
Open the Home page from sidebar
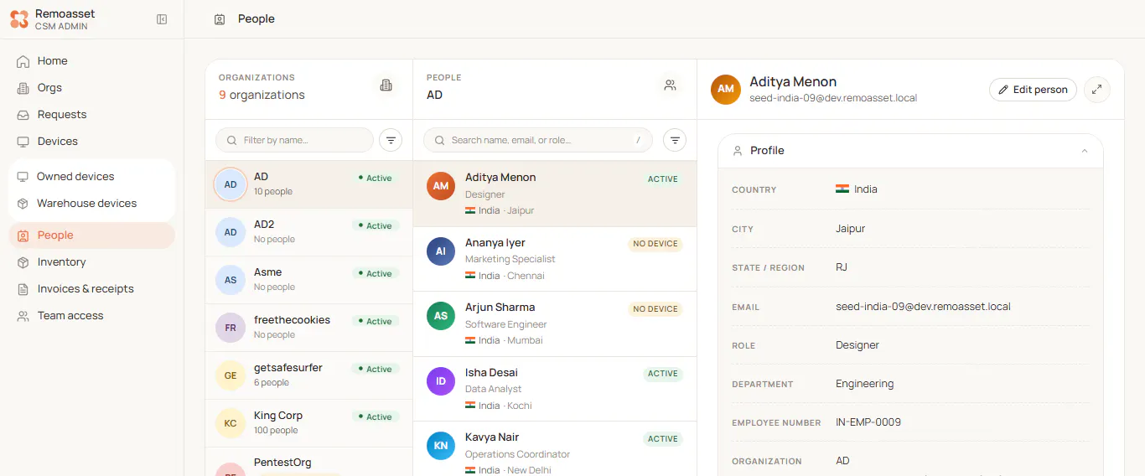click(91, 61)
